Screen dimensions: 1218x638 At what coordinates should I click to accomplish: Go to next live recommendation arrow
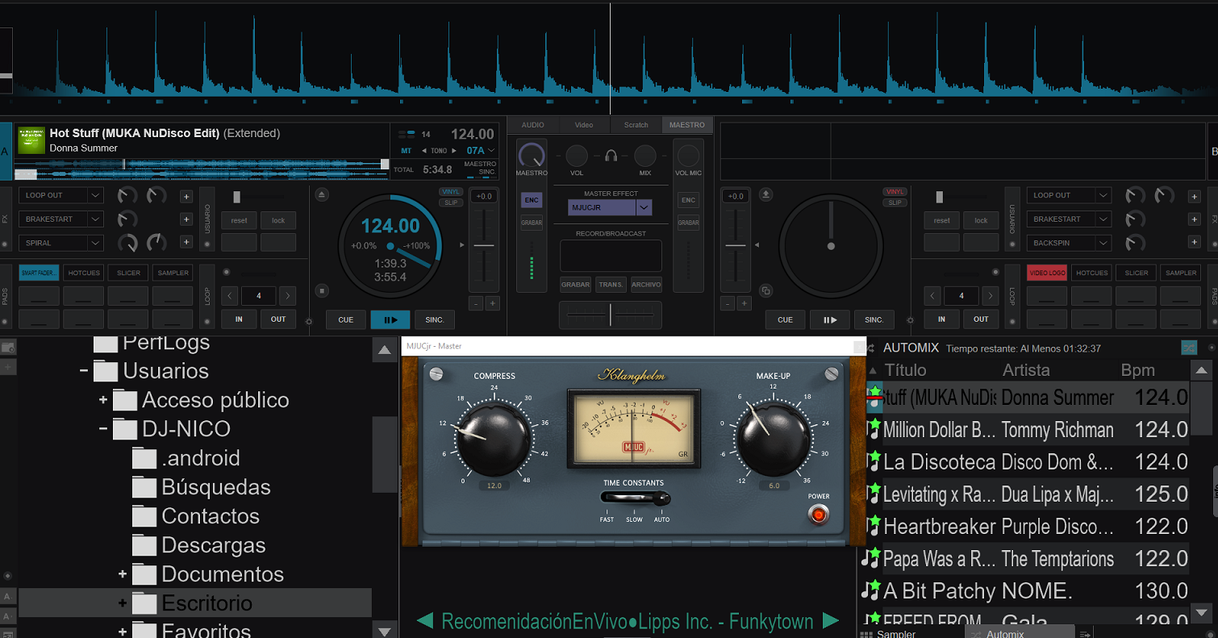pyautogui.click(x=831, y=621)
